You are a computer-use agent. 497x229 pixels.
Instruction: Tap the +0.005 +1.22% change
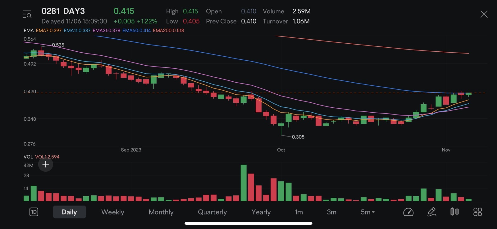(x=135, y=21)
